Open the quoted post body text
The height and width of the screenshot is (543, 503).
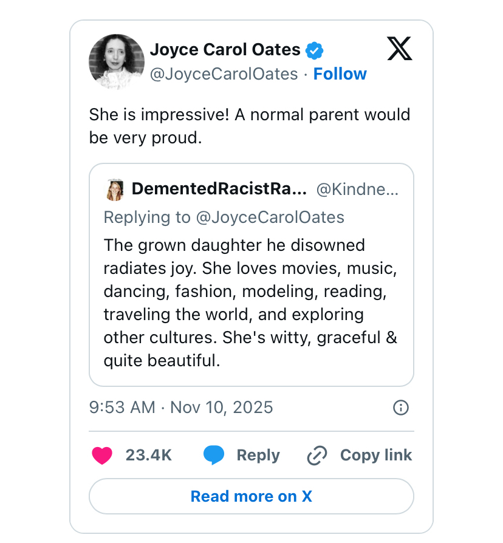tap(250, 303)
